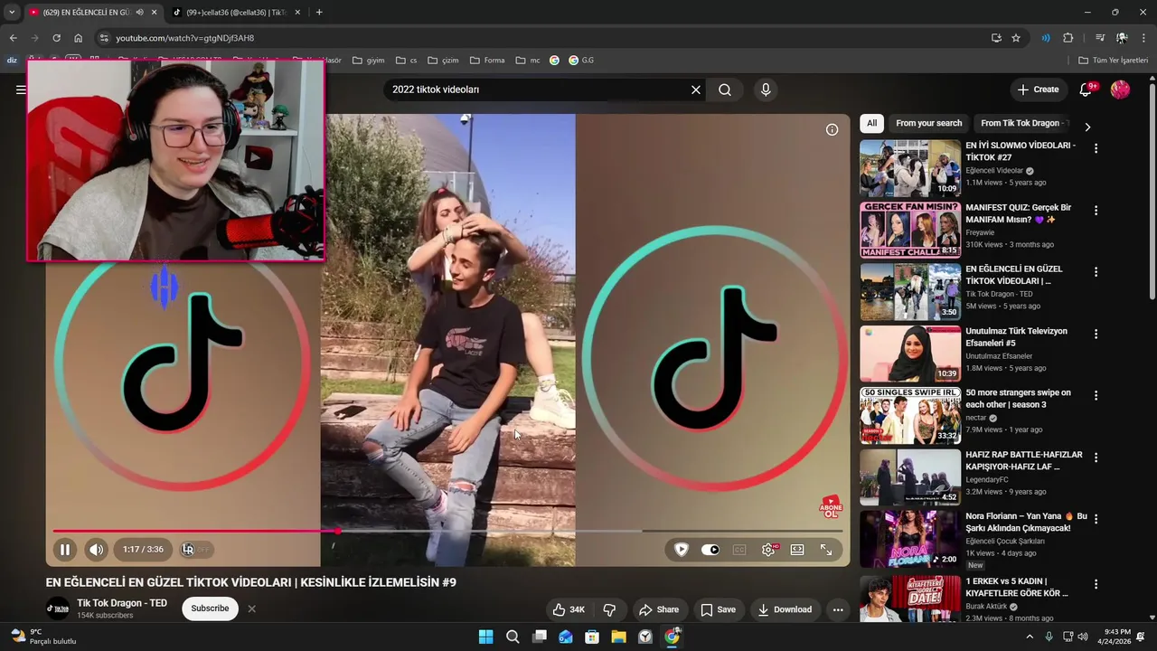Start voice search with microphone

tap(766, 90)
